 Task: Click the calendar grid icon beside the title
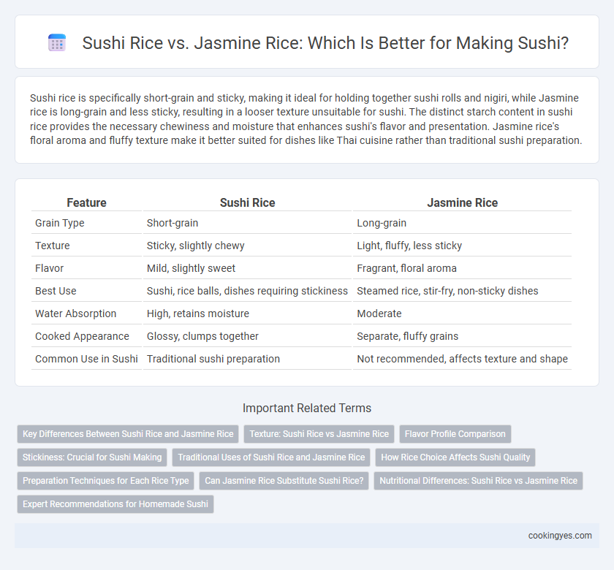pos(57,42)
